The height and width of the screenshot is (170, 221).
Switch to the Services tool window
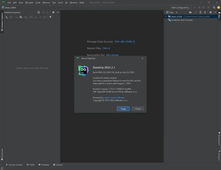point(58,165)
